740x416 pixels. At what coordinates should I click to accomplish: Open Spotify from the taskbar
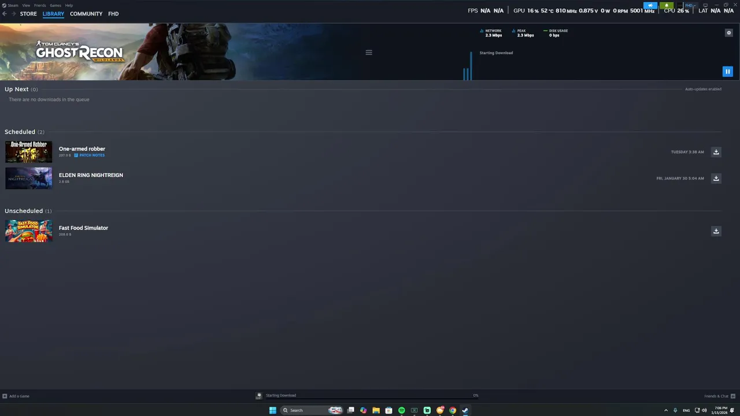click(401, 410)
